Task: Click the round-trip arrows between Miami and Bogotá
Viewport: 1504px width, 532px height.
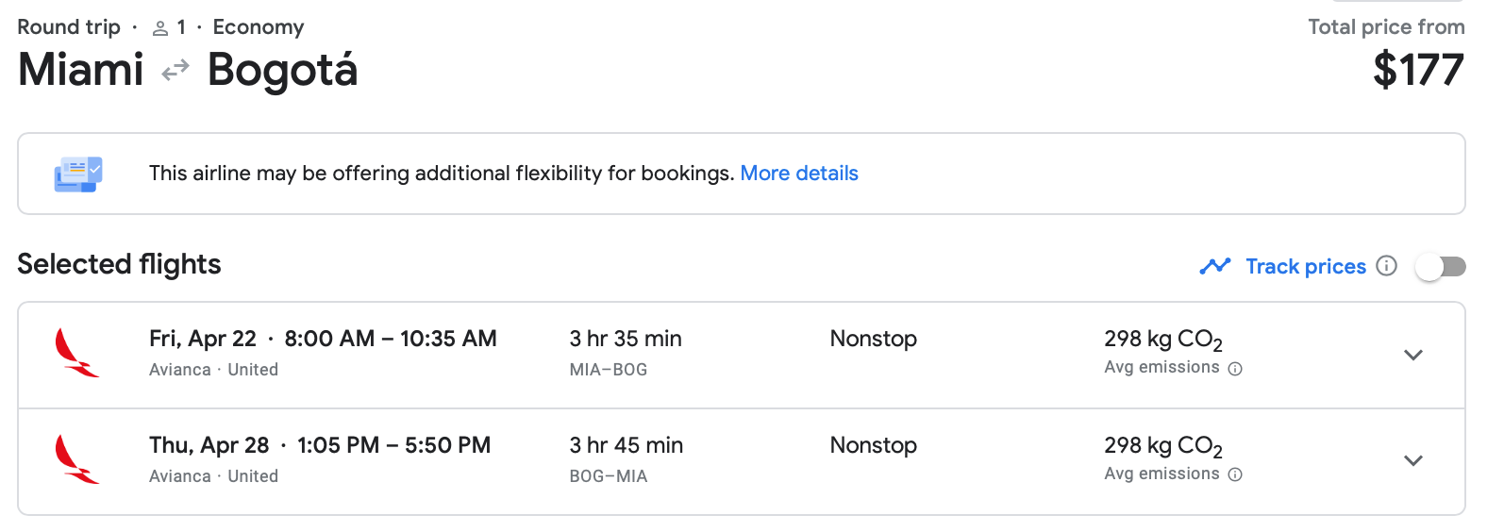Action: coord(175,71)
